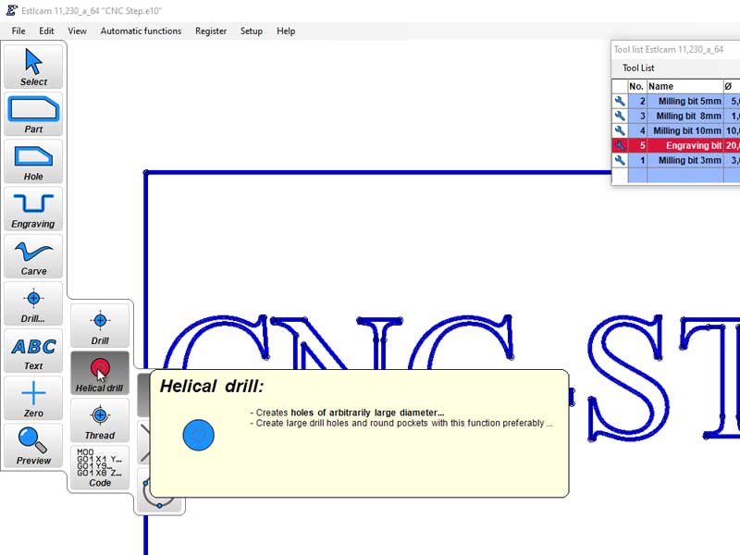
Task: Open Tool List menu in tool window
Action: pyautogui.click(x=638, y=68)
